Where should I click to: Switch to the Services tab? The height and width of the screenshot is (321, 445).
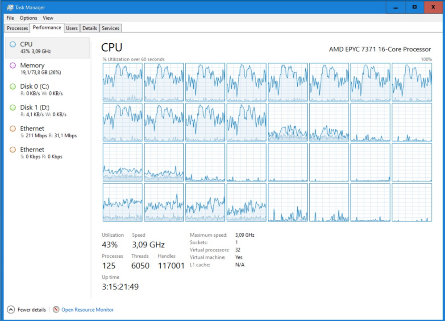tap(110, 28)
